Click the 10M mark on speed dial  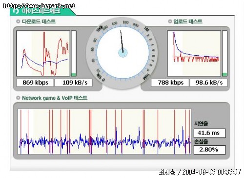coord(146,76)
